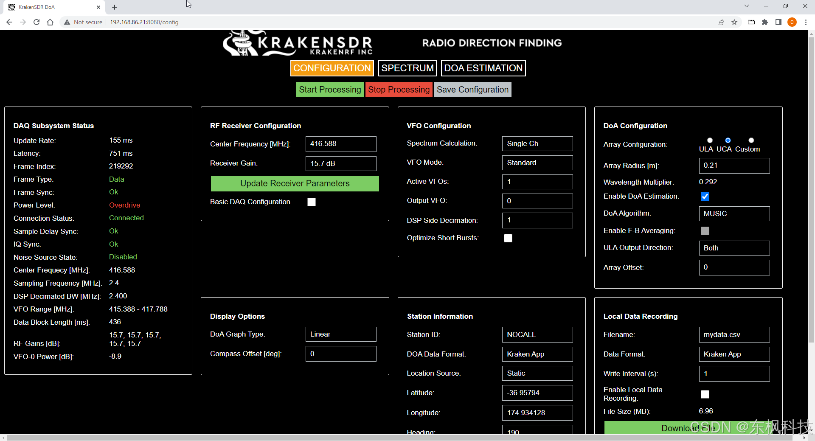Open the Chrome three-dot menu
This screenshot has height=441, width=815.
806,22
